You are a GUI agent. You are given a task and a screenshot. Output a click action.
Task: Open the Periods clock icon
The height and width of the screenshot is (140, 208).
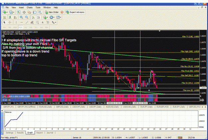(x=51, y=17)
